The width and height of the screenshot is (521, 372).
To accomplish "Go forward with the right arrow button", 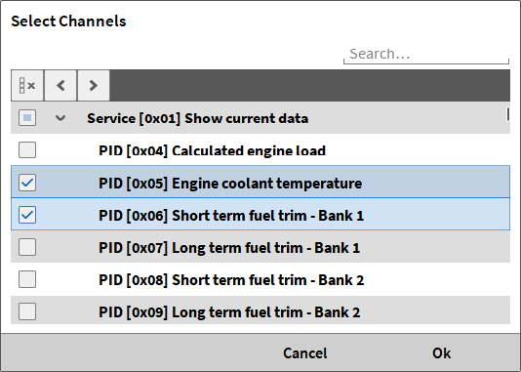I will click(x=94, y=86).
